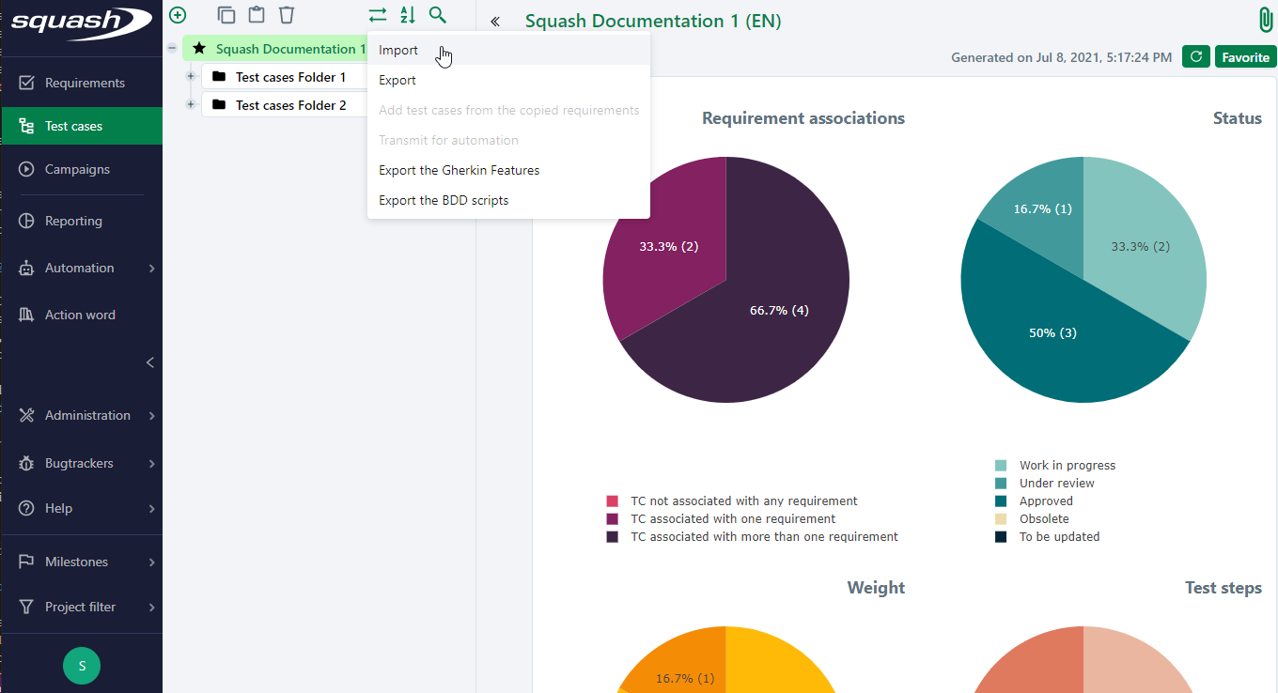Choose Export the Gherkin Features
Image resolution: width=1278 pixels, height=693 pixels.
[459, 171]
